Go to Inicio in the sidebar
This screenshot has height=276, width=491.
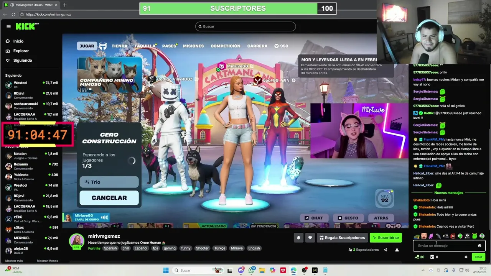click(x=18, y=41)
